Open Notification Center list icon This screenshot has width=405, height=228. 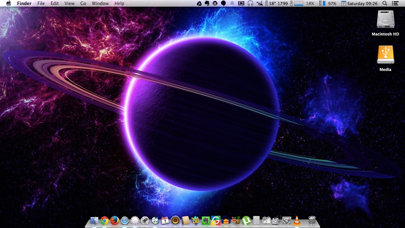(x=395, y=3)
